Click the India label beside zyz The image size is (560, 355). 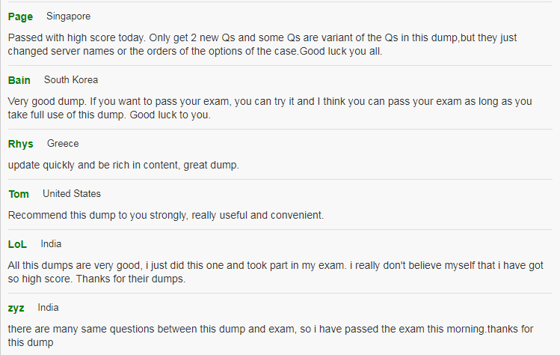(48, 307)
